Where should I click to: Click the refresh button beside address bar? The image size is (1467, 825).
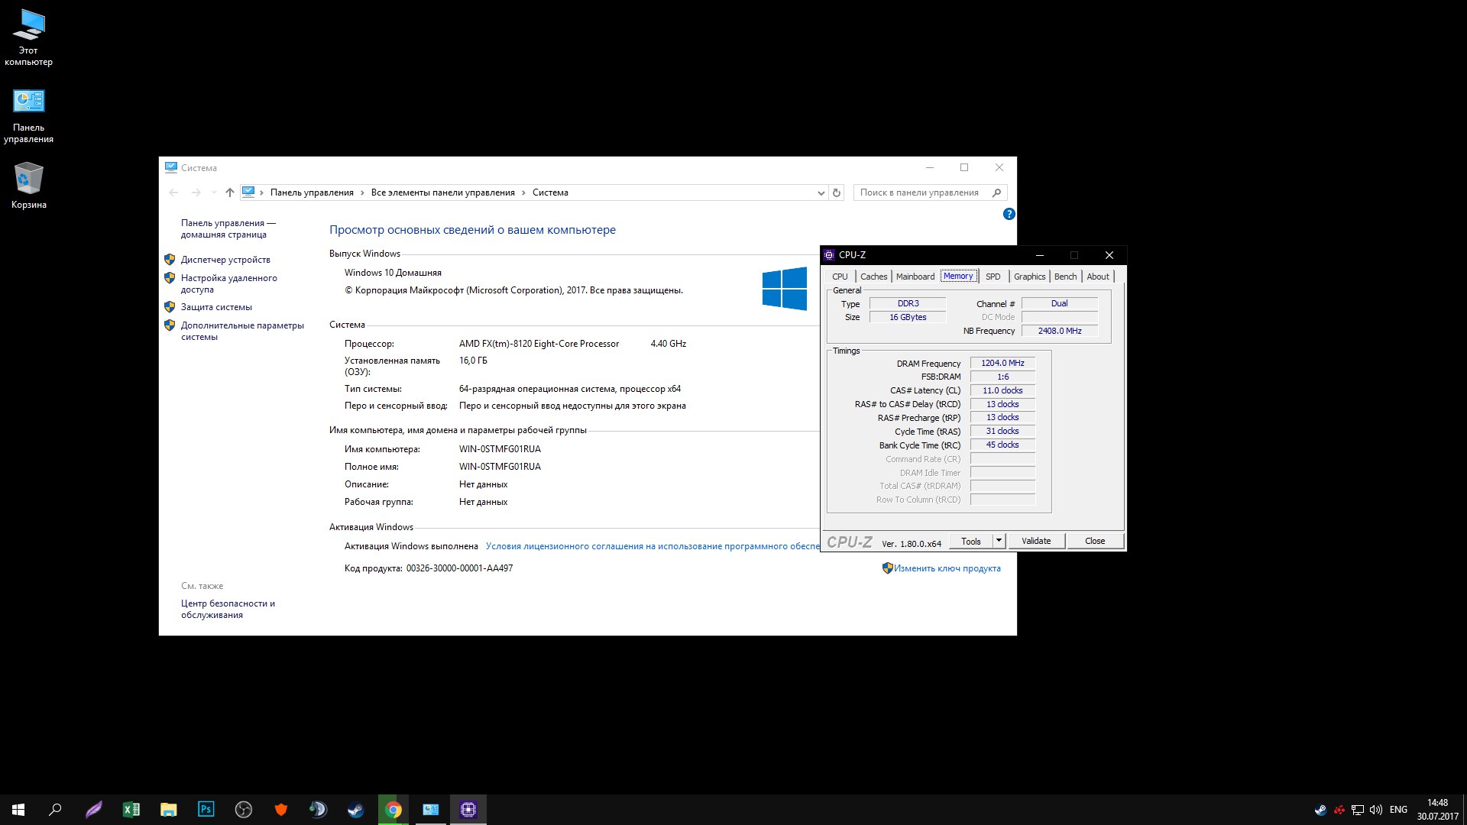click(x=837, y=192)
